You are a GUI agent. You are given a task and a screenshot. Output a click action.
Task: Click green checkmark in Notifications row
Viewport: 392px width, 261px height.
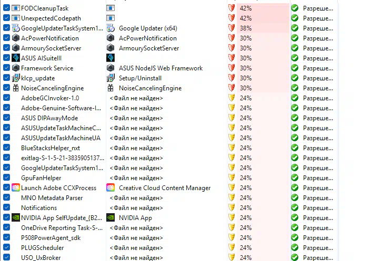pyautogui.click(x=295, y=208)
